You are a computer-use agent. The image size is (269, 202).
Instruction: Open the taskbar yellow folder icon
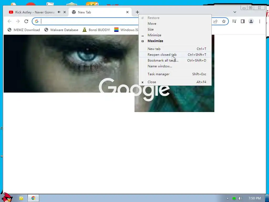click(21, 198)
